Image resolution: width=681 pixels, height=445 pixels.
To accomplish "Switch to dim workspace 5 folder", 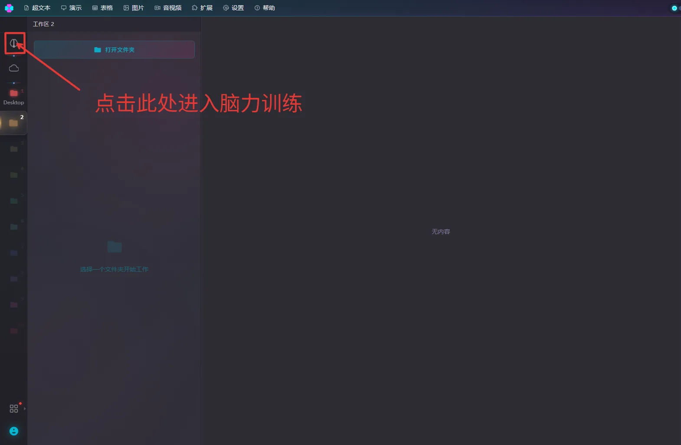I will pos(14,201).
